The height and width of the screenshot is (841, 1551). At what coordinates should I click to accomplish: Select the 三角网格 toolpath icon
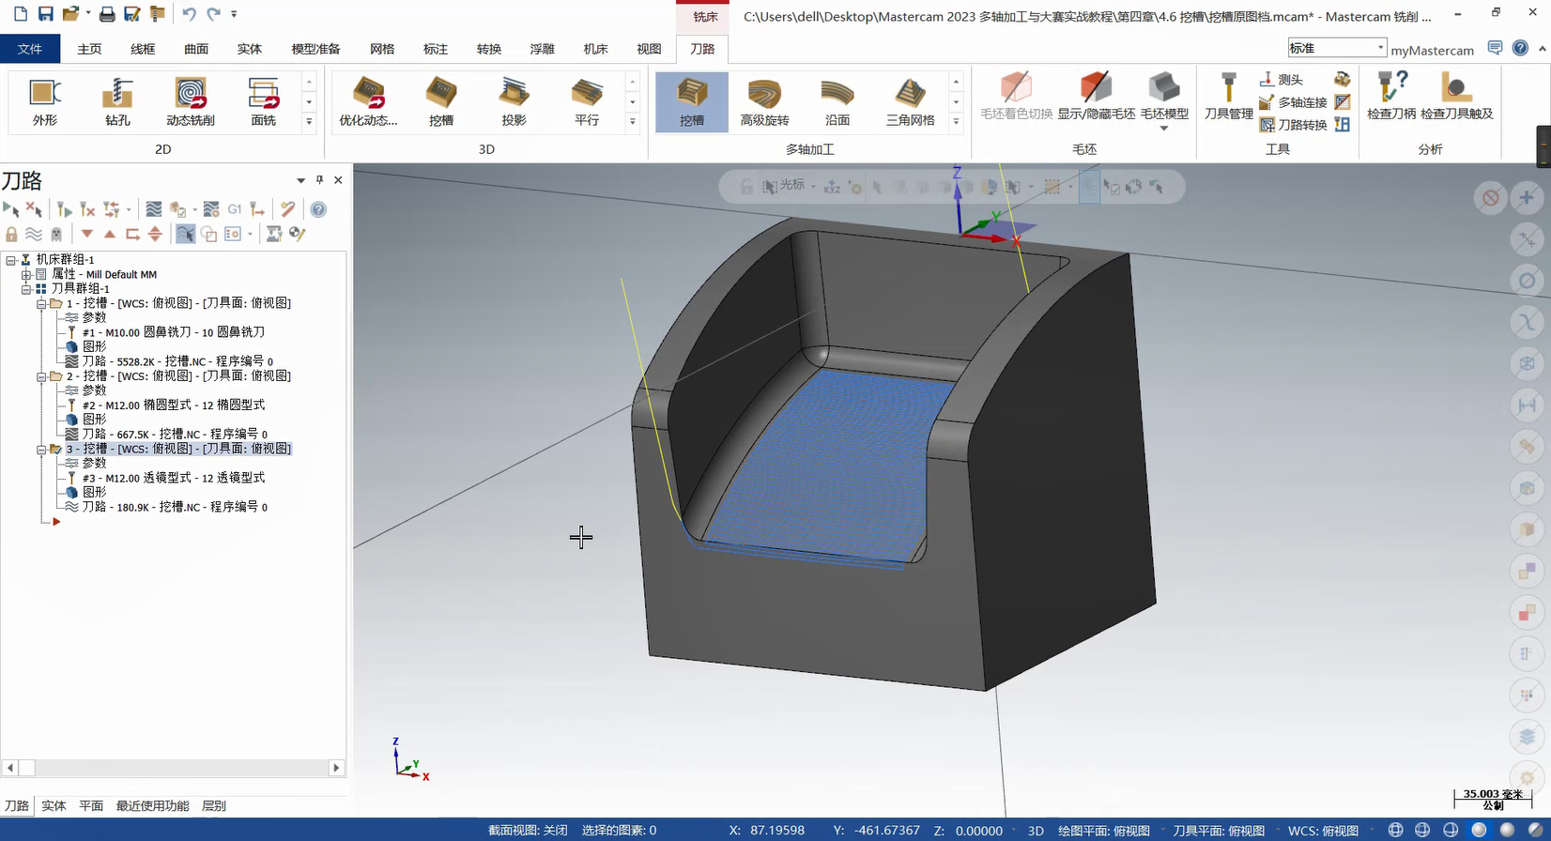(x=910, y=100)
